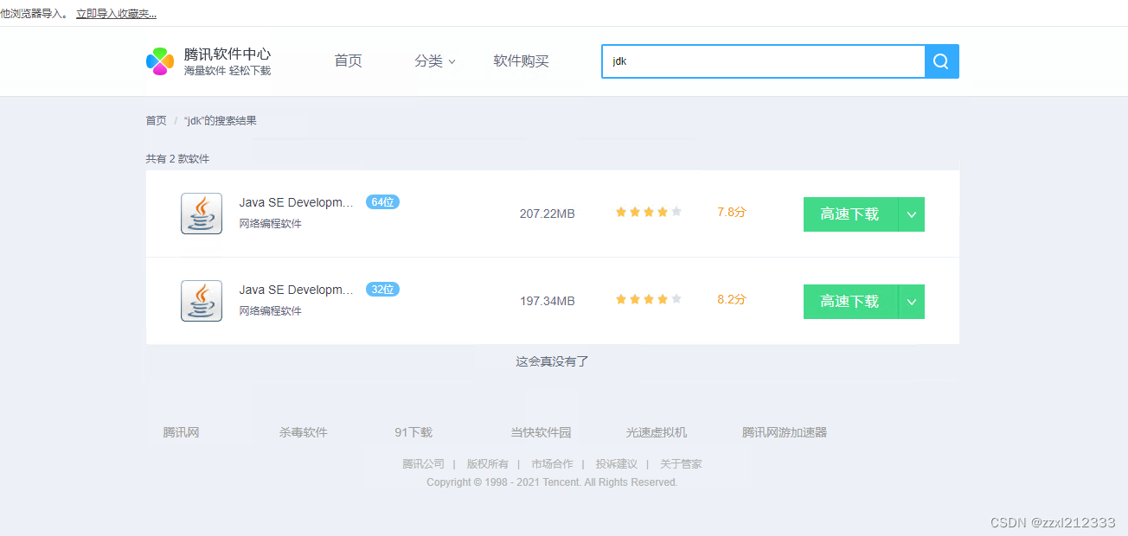1128x536 pixels.
Task: Open the 当快软件园 footer link
Action: [541, 432]
